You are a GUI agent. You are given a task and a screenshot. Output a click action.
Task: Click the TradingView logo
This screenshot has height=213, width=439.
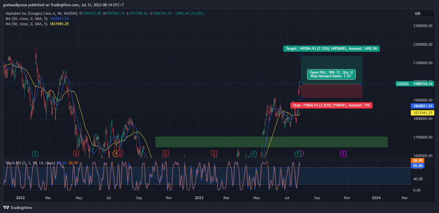18,208
